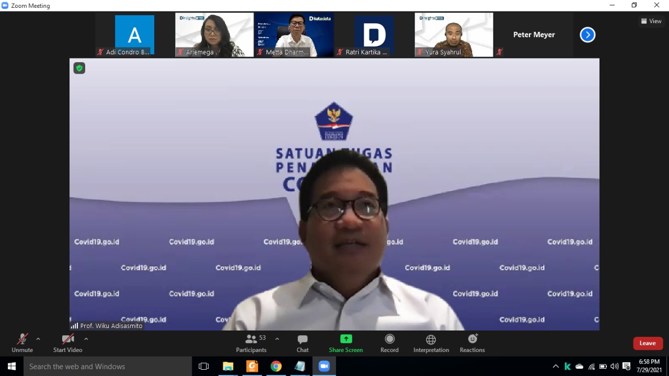Click the green K tray icon
The height and width of the screenshot is (376, 669).
click(x=568, y=366)
